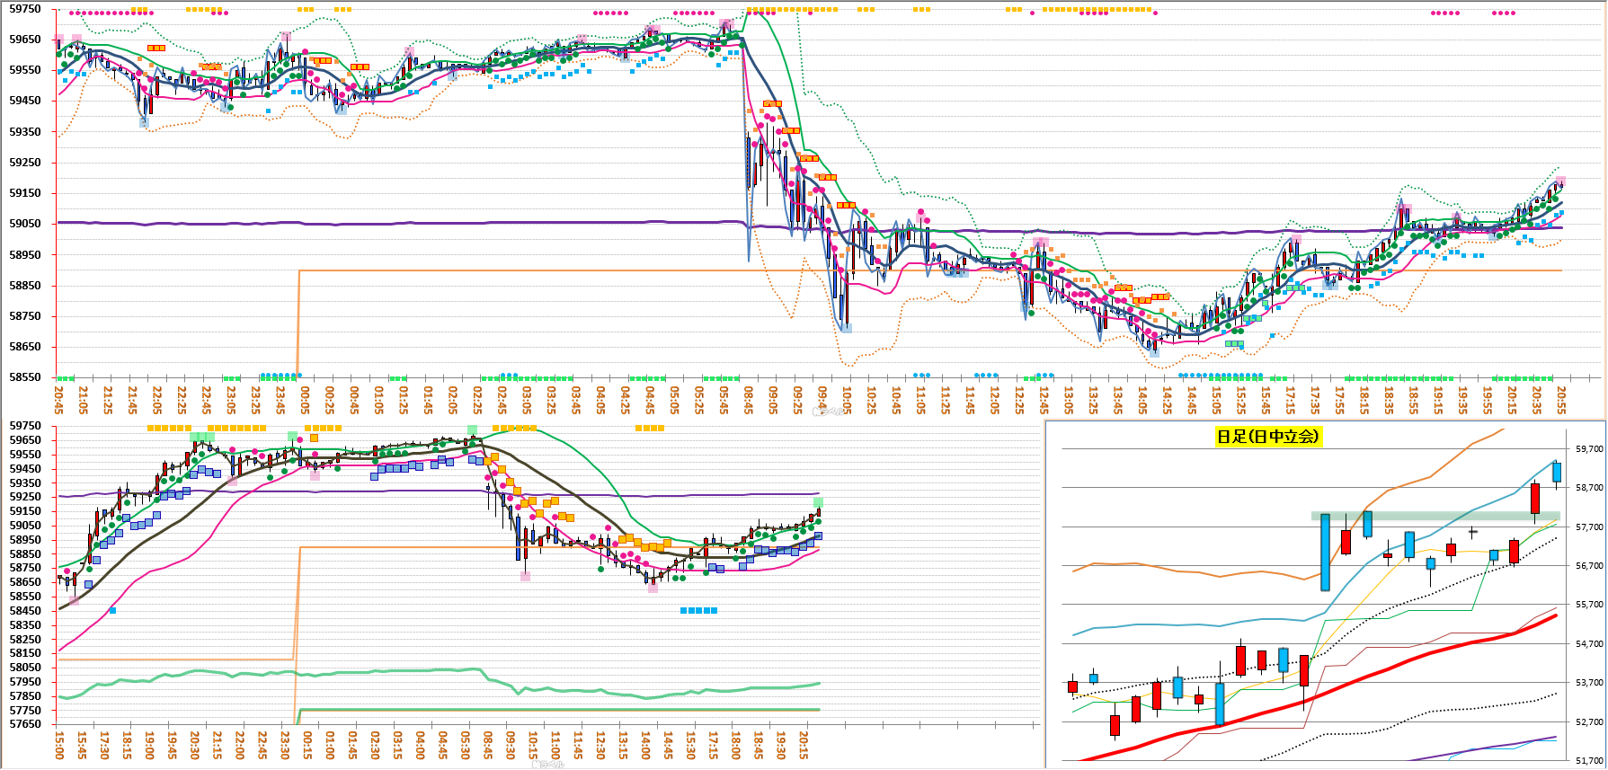The height and width of the screenshot is (770, 1608).
Task: Select the latest blue candle on daily chart
Action: coord(1556,473)
